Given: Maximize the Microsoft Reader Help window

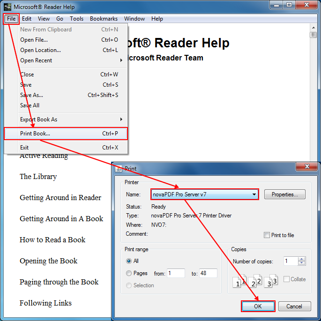Looking at the screenshot, I should pos(289,5).
